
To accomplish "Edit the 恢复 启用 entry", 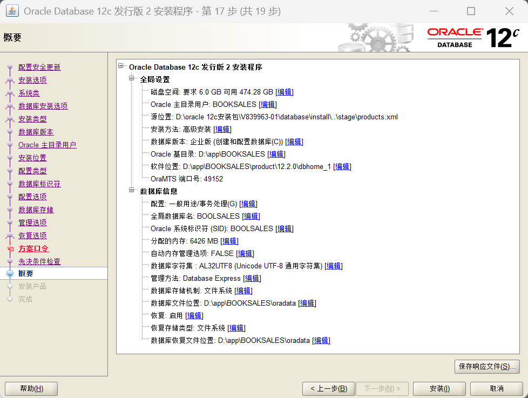I will point(194,316).
